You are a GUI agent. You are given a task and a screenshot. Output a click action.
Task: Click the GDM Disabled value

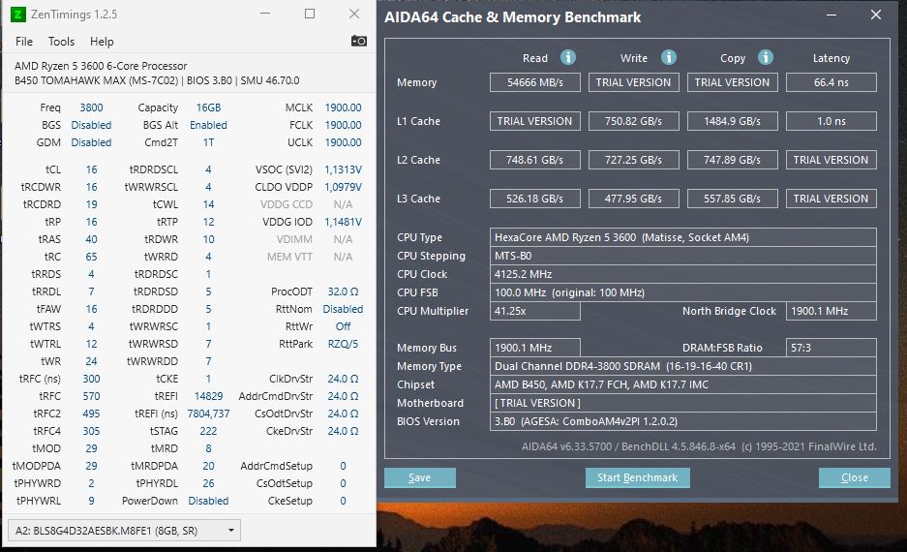pos(91,142)
